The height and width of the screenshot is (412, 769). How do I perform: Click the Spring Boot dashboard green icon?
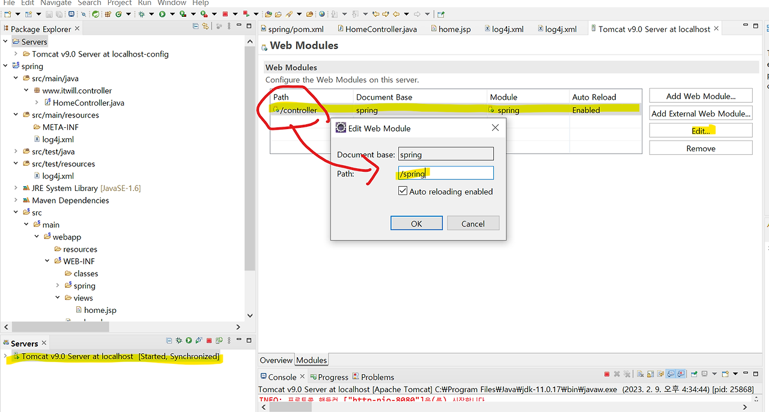pyautogui.click(x=96, y=14)
